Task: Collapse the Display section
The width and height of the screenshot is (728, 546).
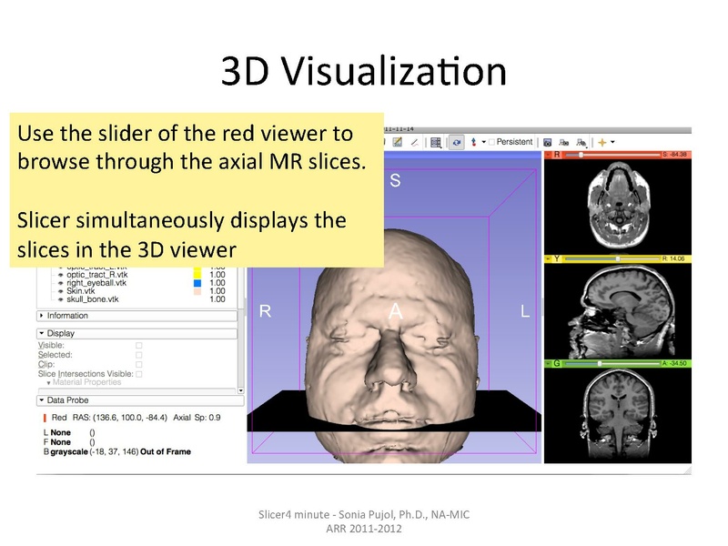Action: pyautogui.click(x=137, y=333)
